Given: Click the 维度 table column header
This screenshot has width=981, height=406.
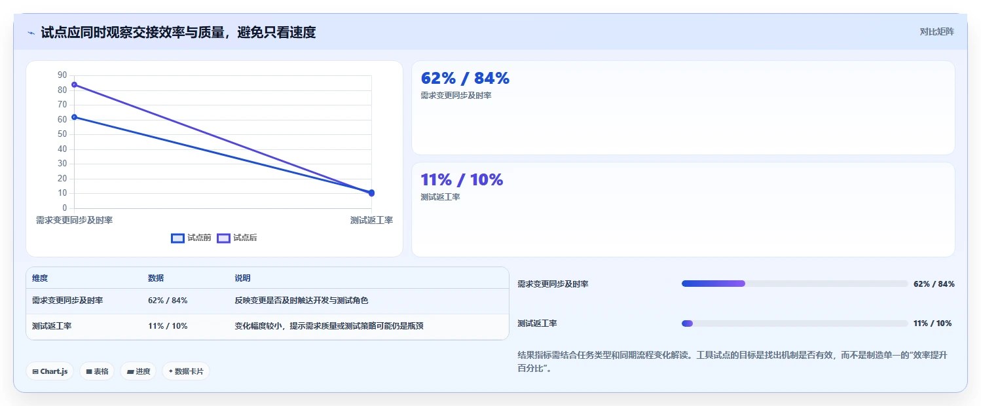Looking at the screenshot, I should pos(40,278).
